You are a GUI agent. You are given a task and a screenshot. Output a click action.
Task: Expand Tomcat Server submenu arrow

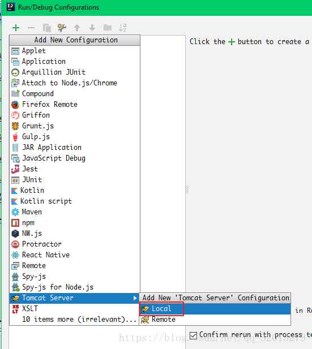click(135, 298)
